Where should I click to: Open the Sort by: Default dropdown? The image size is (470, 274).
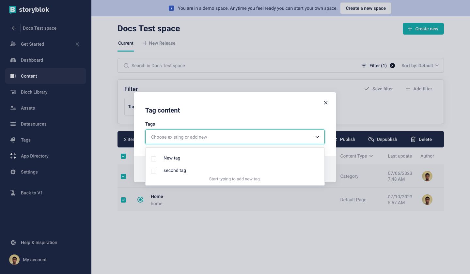coord(420,66)
